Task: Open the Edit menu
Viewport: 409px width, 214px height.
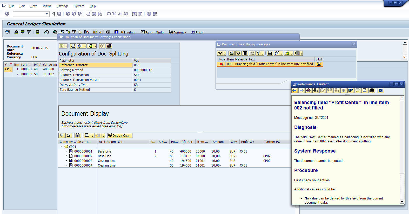Action: coord(22,6)
